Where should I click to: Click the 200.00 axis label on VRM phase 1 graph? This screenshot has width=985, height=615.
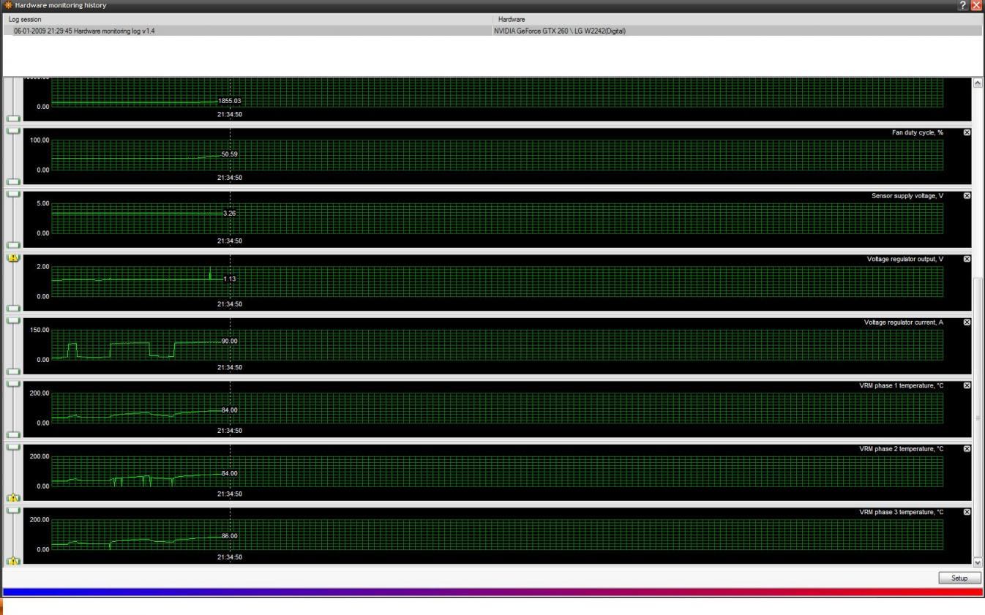pos(40,393)
